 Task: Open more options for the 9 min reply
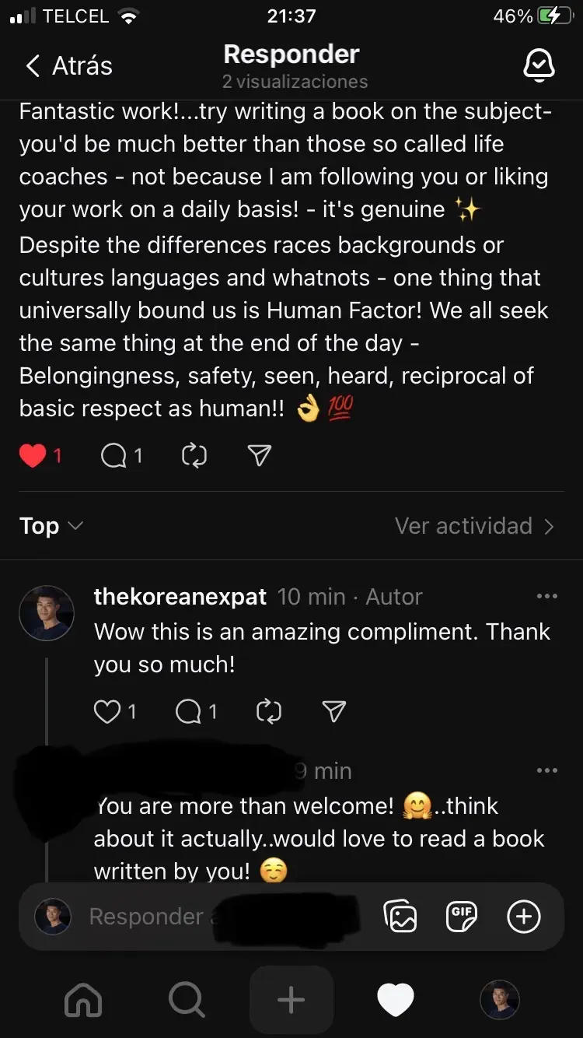547,771
